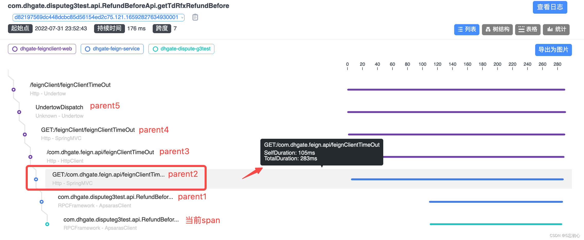Click the node circle for /feignClient/feignClientTimeOut span
584x240 pixels.
coord(14,90)
